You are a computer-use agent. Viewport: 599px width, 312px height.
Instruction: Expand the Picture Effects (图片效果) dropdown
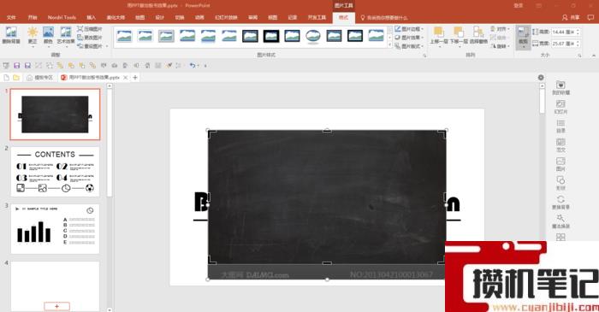coord(409,38)
